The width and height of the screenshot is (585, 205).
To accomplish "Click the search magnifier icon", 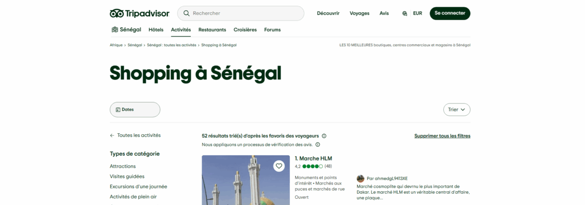I will (x=186, y=13).
